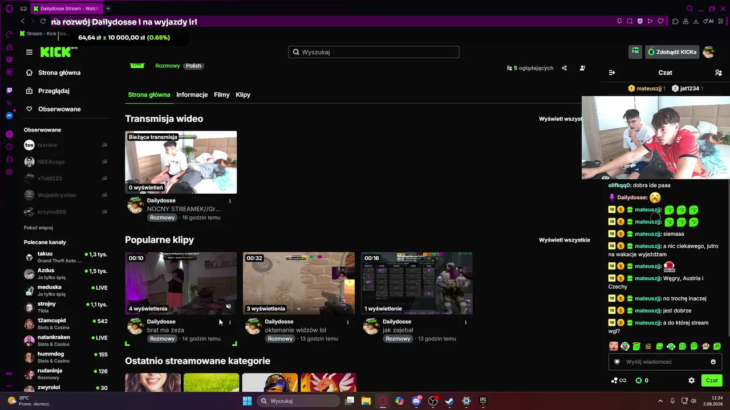
Task: Open the Kick hamburger sidebar menu
Action: pos(29,52)
